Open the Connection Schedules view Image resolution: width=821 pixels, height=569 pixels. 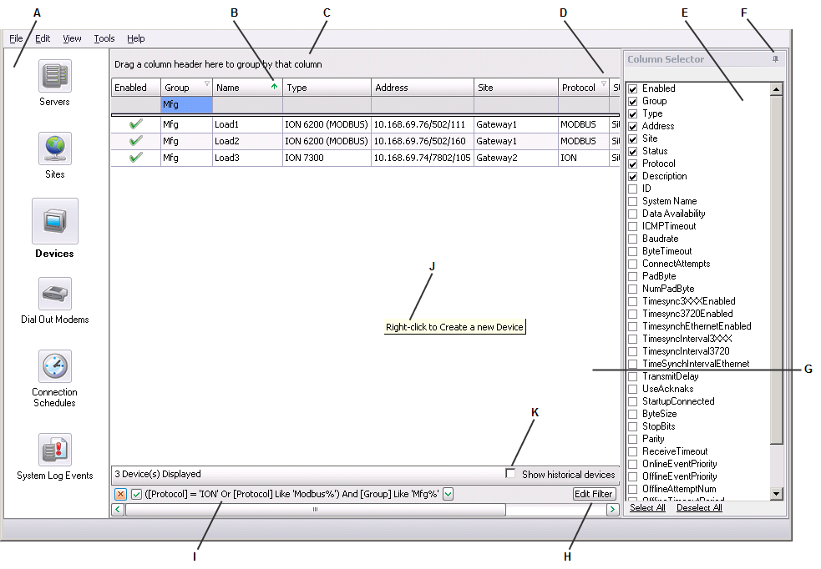point(53,367)
